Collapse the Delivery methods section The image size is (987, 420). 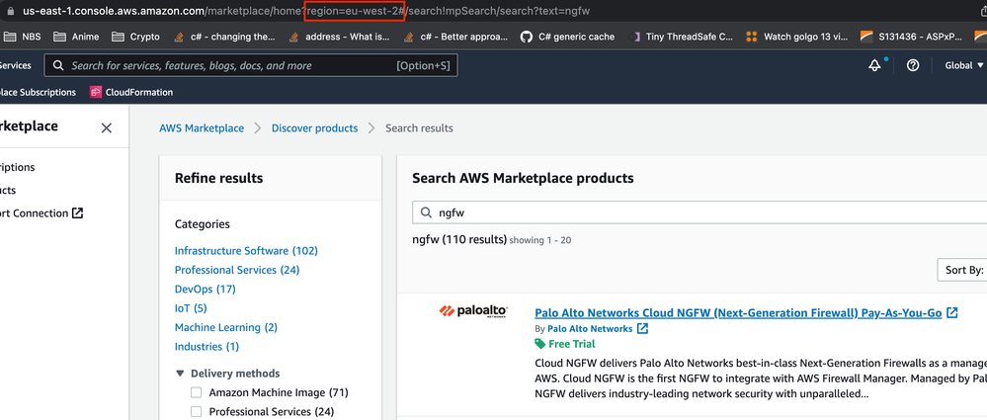click(x=180, y=374)
